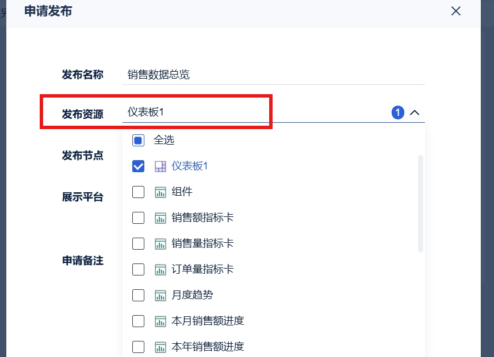Uncheck the 仪表板1 checkbox
Image resolution: width=494 pixels, height=357 pixels.
coord(138,166)
